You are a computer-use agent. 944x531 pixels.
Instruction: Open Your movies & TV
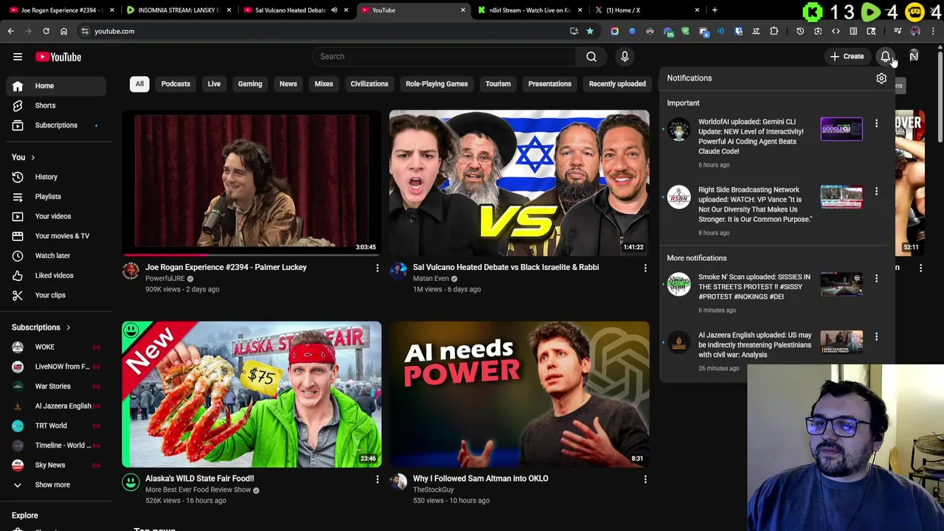[x=56, y=236]
